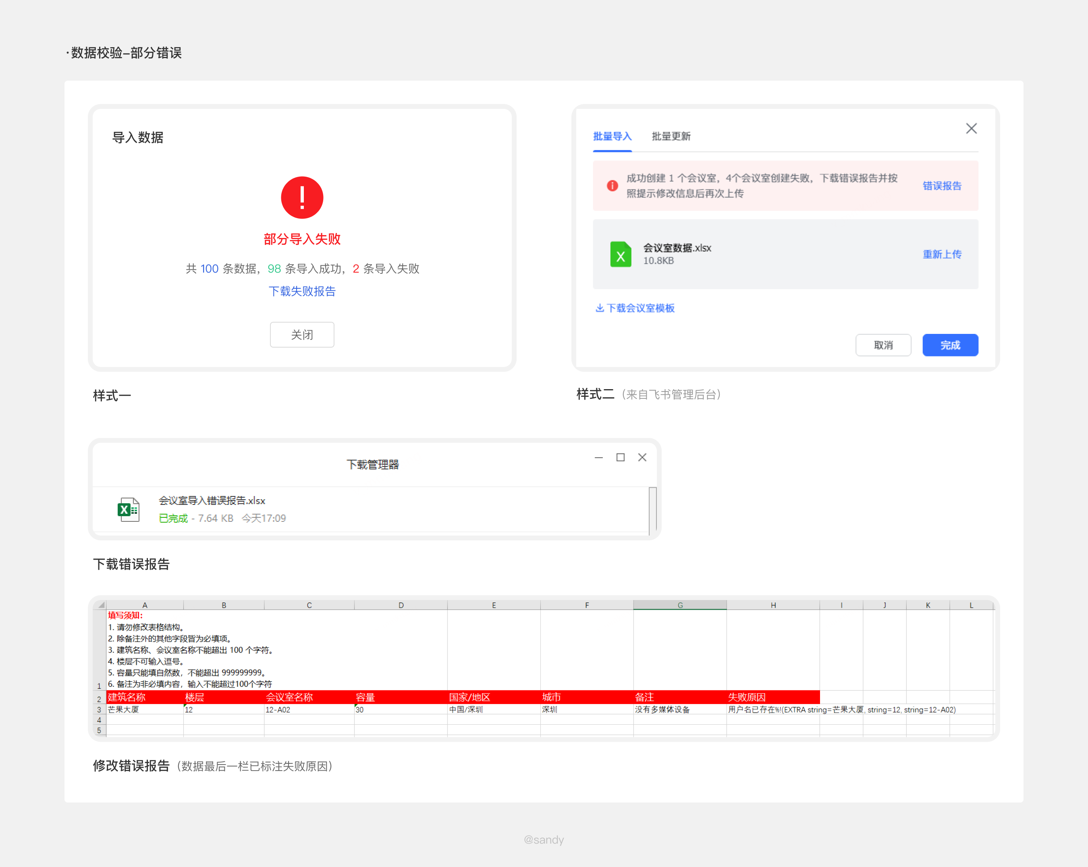Click the red exclamation error icon
This screenshot has width=1088, height=867.
(302, 198)
